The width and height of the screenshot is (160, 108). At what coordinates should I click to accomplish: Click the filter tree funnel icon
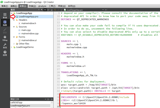pos(42,10)
